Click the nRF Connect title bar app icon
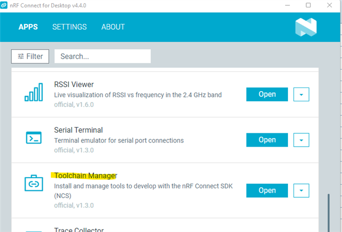The height and width of the screenshot is (232, 342). (x=4, y=5)
